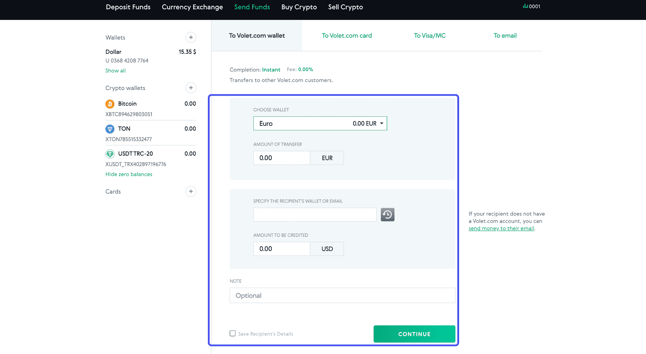This screenshot has height=354, width=646.
Task: Focus the recipient's wallet or email field
Action: click(315, 214)
